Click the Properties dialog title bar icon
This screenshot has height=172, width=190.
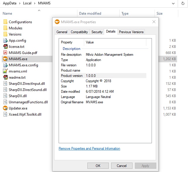coord(57,22)
